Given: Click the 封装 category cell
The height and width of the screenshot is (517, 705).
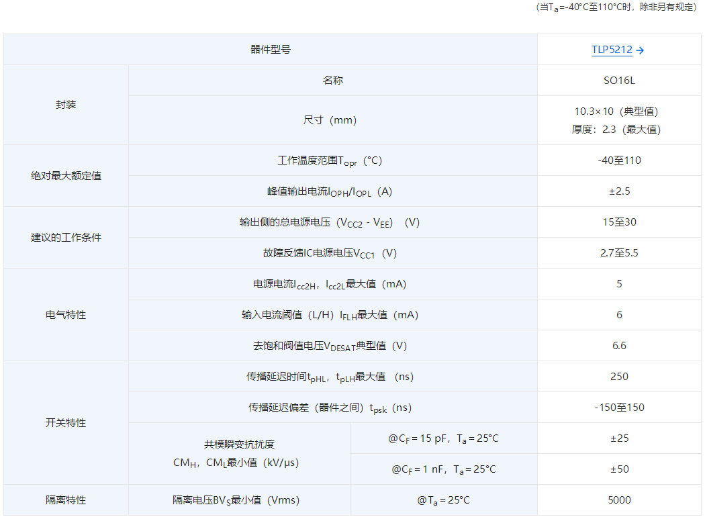Looking at the screenshot, I should [x=66, y=105].
